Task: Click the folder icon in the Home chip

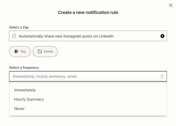Action: (x=40, y=51)
